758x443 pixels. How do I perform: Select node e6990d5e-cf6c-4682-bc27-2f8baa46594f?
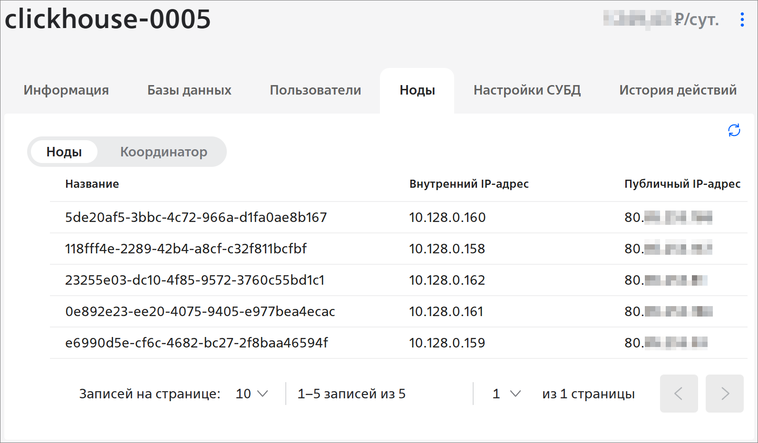(196, 343)
